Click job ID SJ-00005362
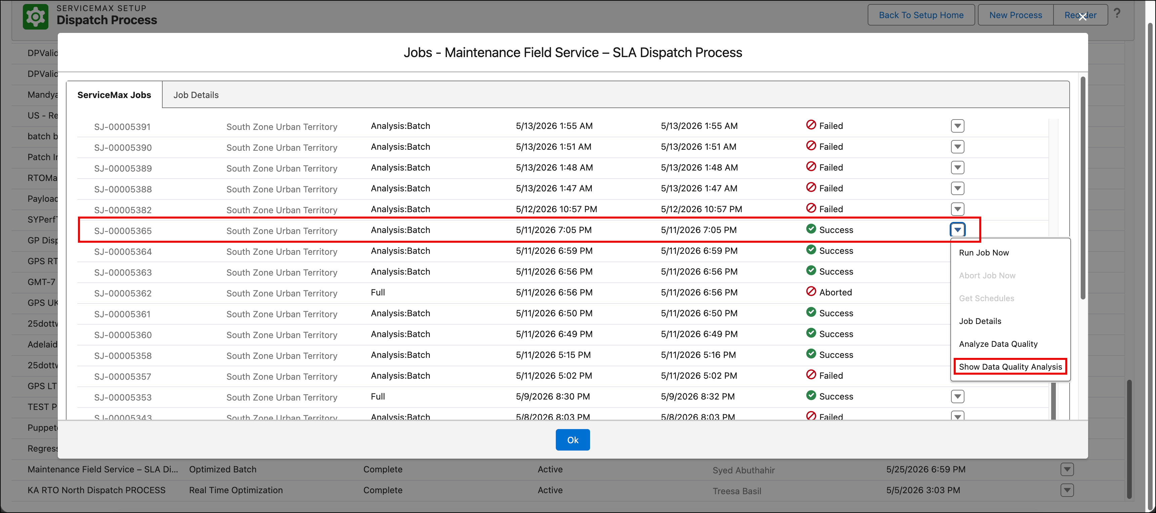1156x513 pixels. tap(123, 293)
